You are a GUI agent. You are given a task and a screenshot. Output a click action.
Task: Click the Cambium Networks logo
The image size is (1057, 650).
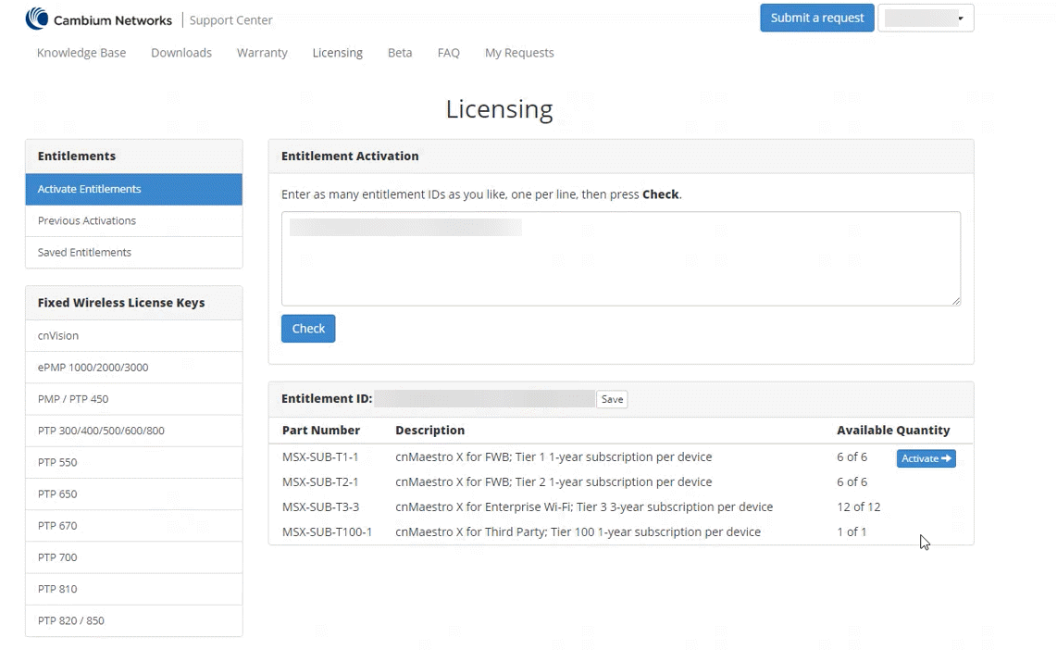(99, 19)
